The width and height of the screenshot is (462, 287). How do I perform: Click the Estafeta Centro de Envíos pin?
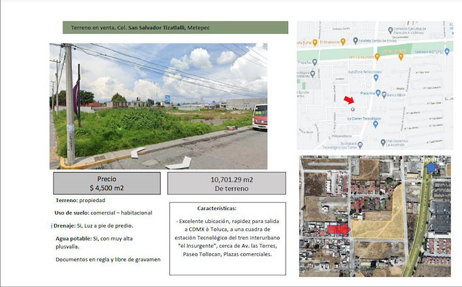click(355, 39)
